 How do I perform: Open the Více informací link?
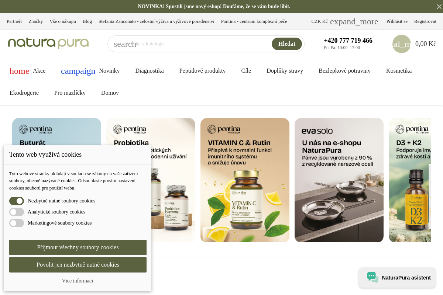pos(78,281)
